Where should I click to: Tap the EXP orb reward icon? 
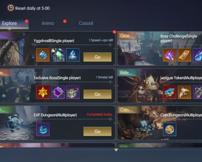coord(43,129)
